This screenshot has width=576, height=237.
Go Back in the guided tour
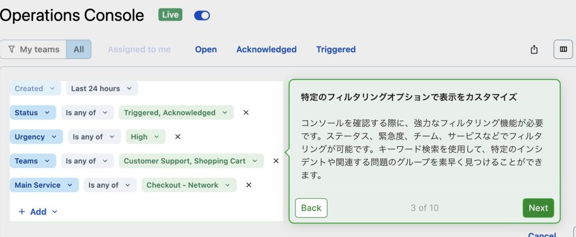pos(311,208)
